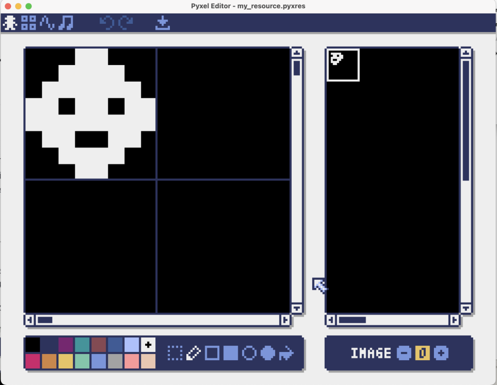Click canvas scroll up arrow
Image resolution: width=497 pixels, height=385 pixels.
pyautogui.click(x=297, y=52)
